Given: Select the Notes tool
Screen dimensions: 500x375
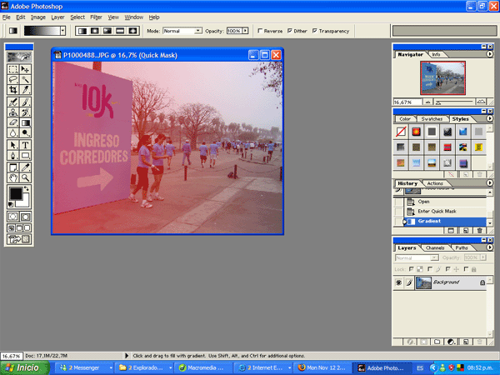Looking at the screenshot, I should coord(13,167).
